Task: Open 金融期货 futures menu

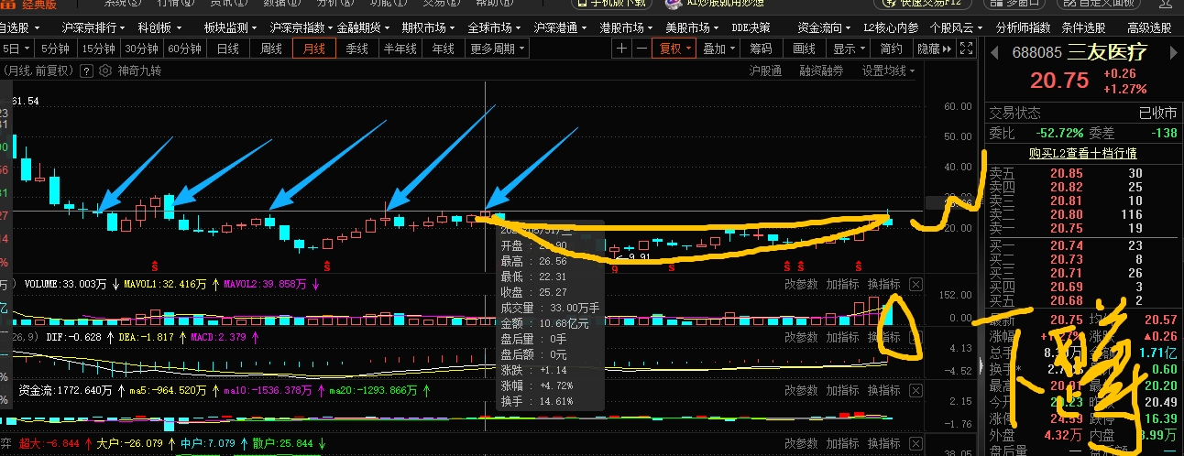Action: [364, 28]
